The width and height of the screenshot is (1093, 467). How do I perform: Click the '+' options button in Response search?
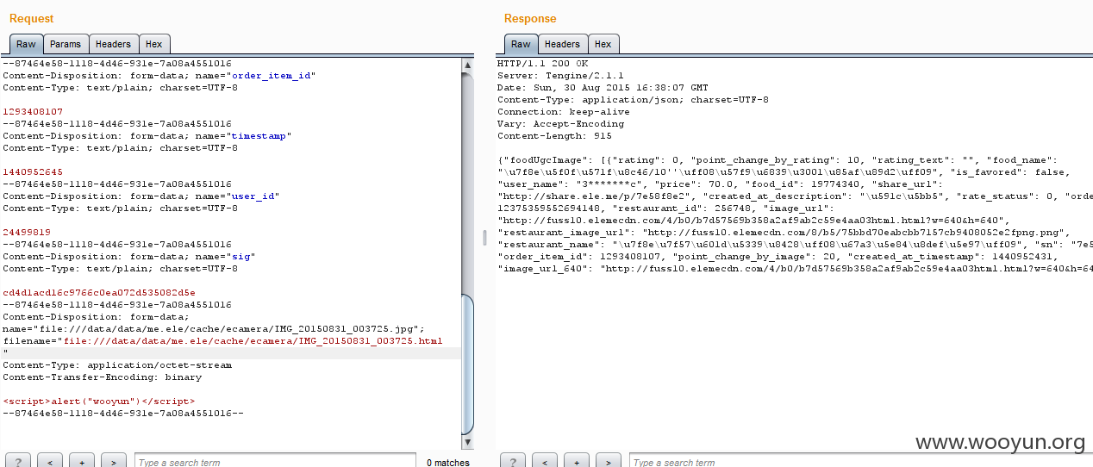tap(577, 461)
